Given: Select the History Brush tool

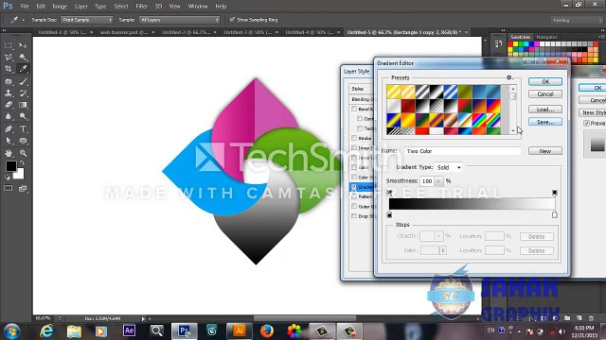Looking at the screenshot, I should [23, 93].
